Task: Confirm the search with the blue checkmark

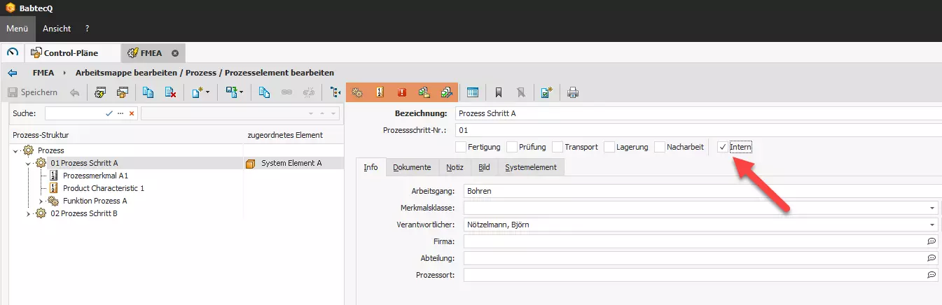Action: point(109,113)
